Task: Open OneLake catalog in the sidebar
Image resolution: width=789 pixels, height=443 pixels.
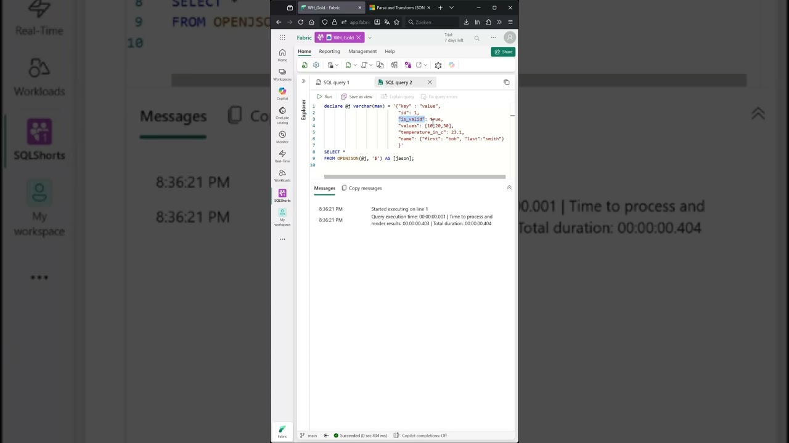Action: 282,114
